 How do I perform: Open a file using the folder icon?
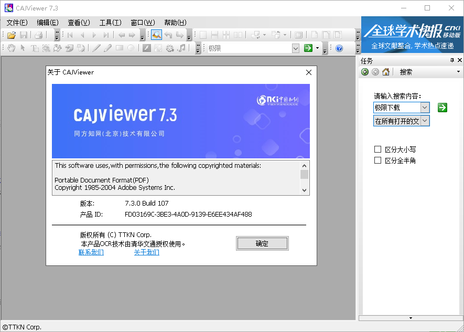click(x=12, y=34)
